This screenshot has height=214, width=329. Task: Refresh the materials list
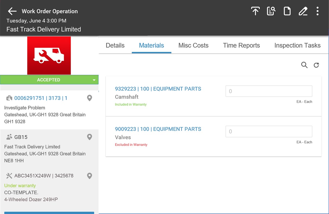point(316,65)
